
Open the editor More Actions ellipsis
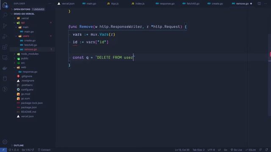click(x=265, y=4)
